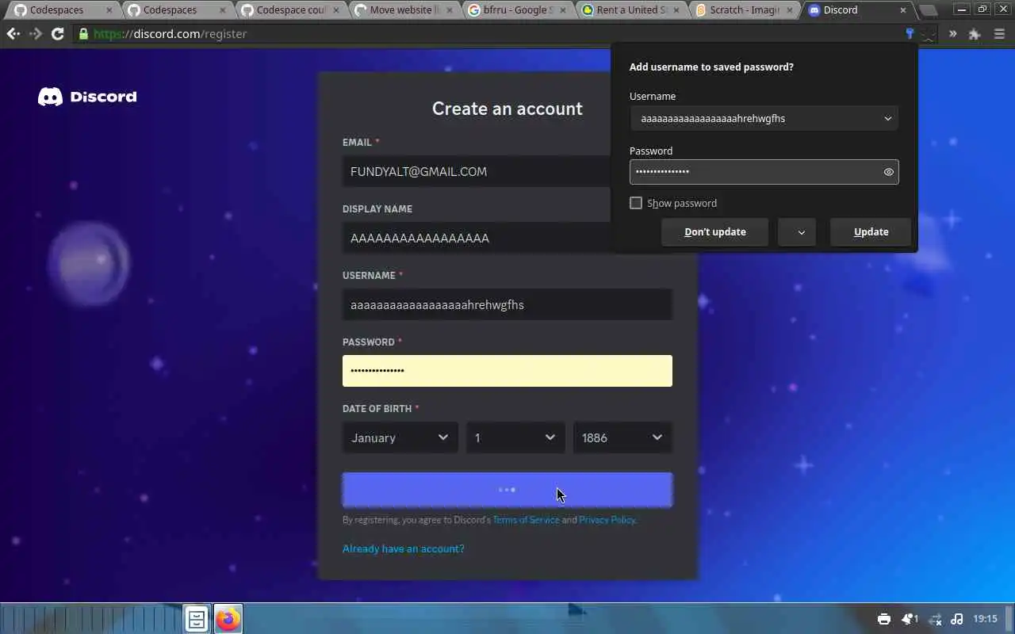Switch to the bfrru - Google Search tab
The image size is (1015, 634).
click(x=516, y=10)
